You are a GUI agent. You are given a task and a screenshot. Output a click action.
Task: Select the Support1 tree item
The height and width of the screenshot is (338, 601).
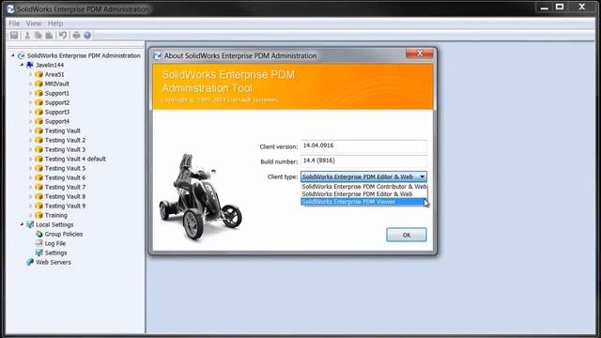(57, 93)
